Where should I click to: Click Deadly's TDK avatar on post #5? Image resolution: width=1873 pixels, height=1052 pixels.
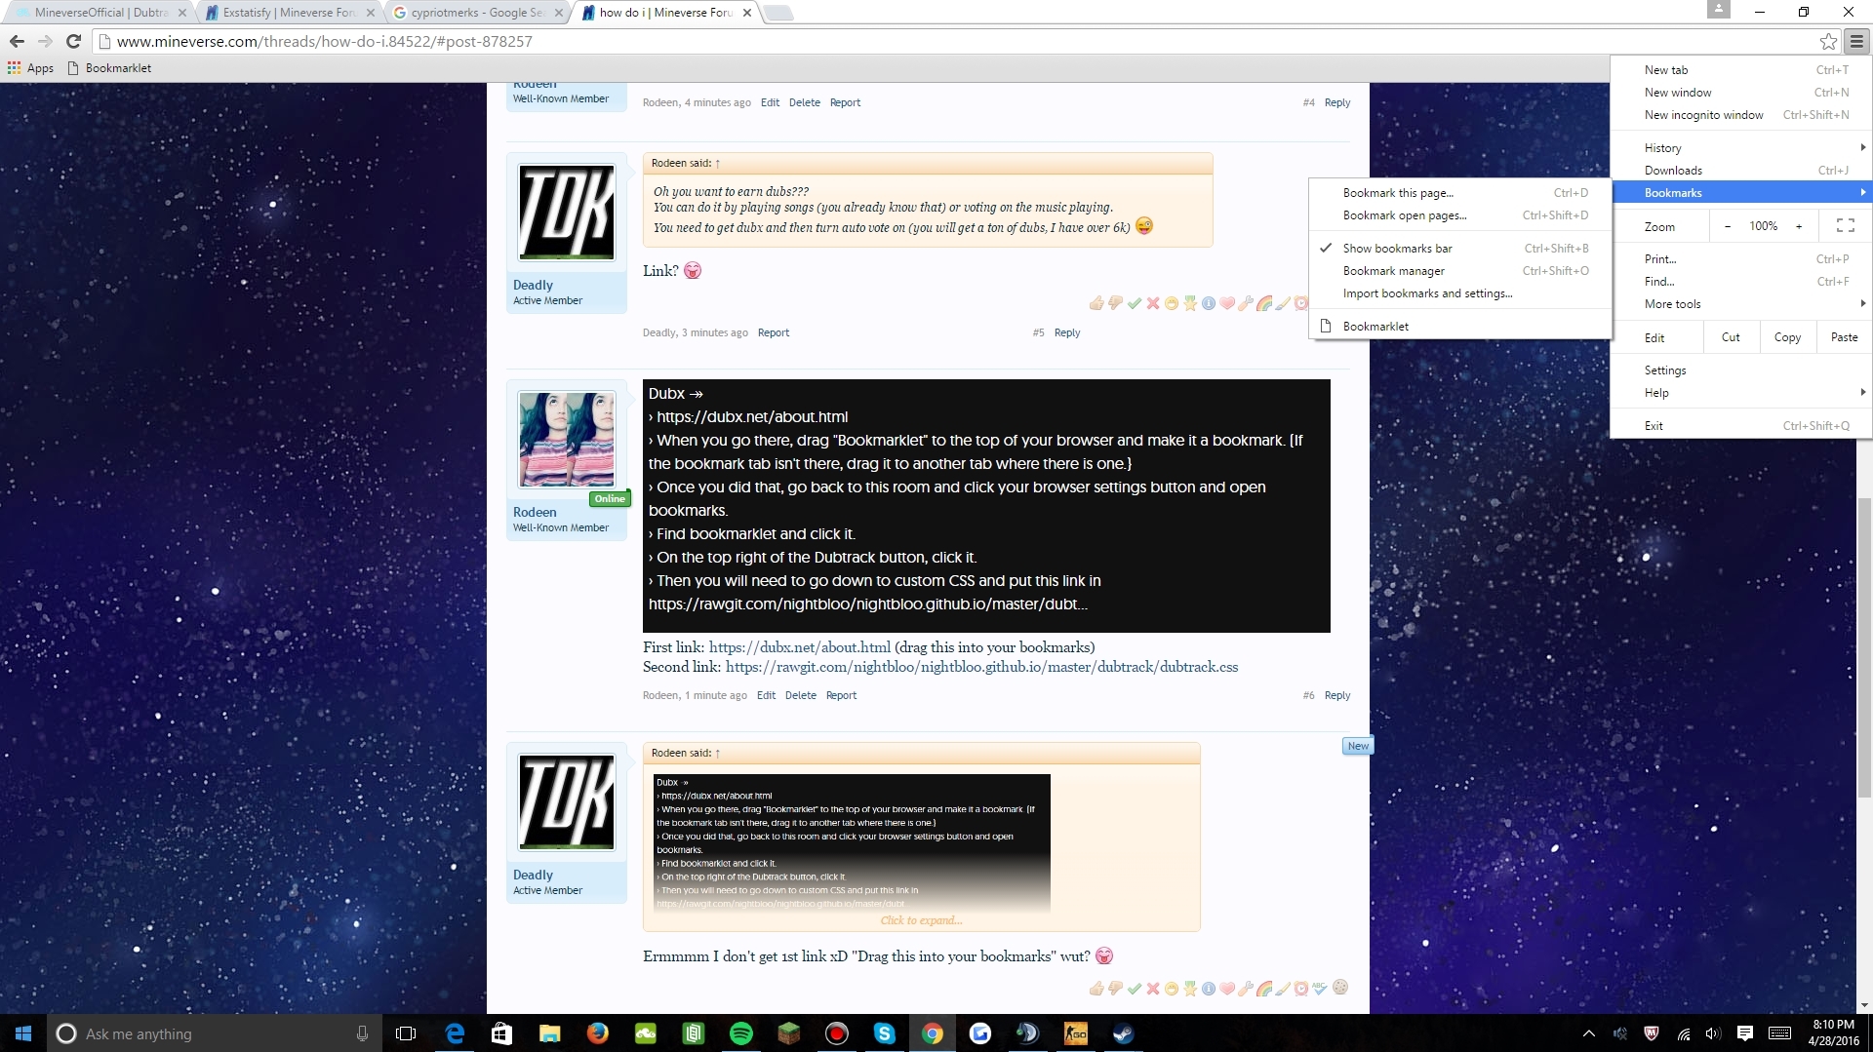(567, 213)
